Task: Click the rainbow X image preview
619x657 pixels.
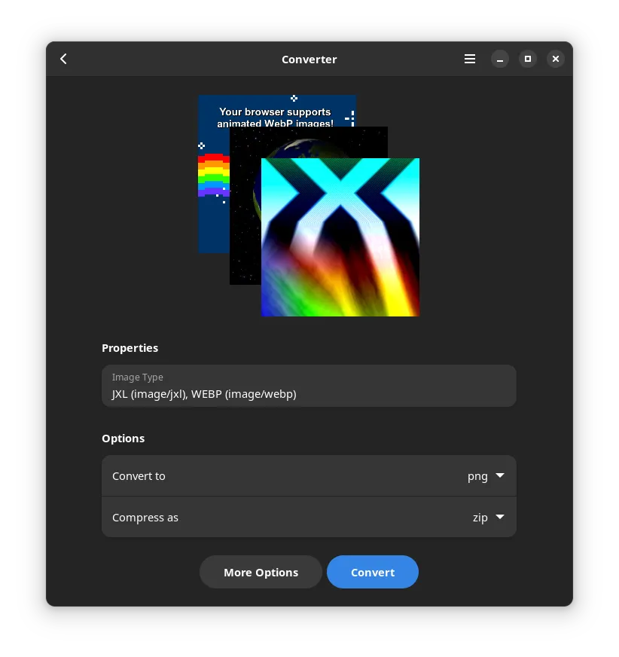Action: (340, 237)
